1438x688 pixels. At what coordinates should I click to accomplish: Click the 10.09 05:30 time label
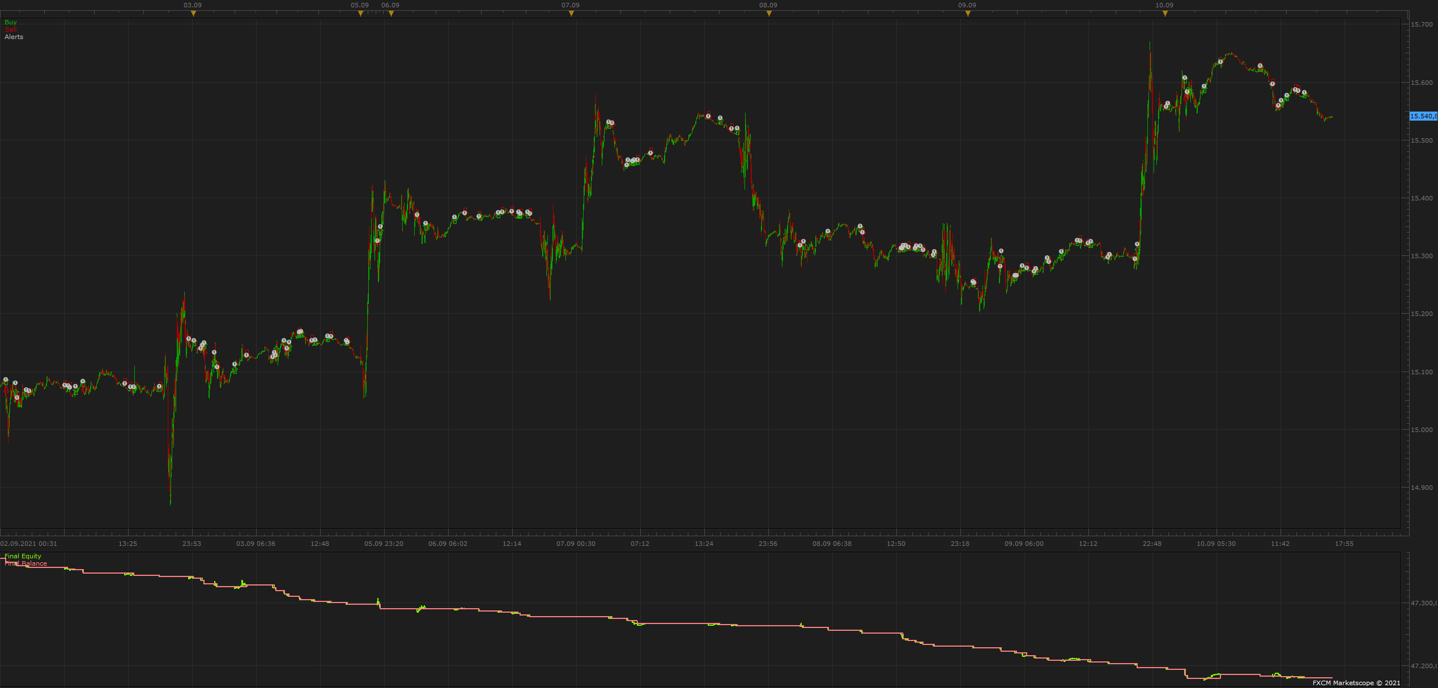(1216, 544)
